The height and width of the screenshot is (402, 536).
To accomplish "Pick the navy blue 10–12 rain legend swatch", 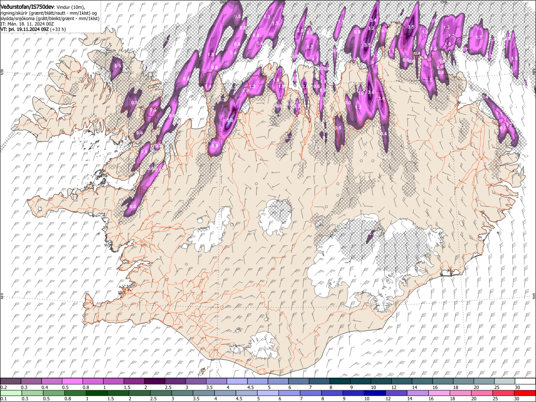I will click(375, 393).
